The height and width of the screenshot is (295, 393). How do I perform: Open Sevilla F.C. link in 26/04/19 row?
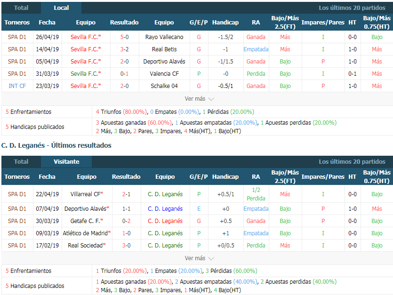[x=86, y=37]
